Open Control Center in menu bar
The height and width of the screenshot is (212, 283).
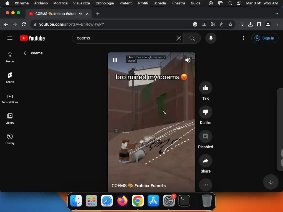click(239, 3)
